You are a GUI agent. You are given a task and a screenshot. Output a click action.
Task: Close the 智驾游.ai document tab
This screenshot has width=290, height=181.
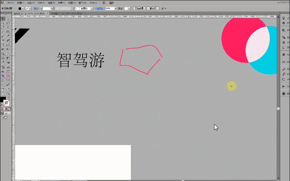[48, 14]
